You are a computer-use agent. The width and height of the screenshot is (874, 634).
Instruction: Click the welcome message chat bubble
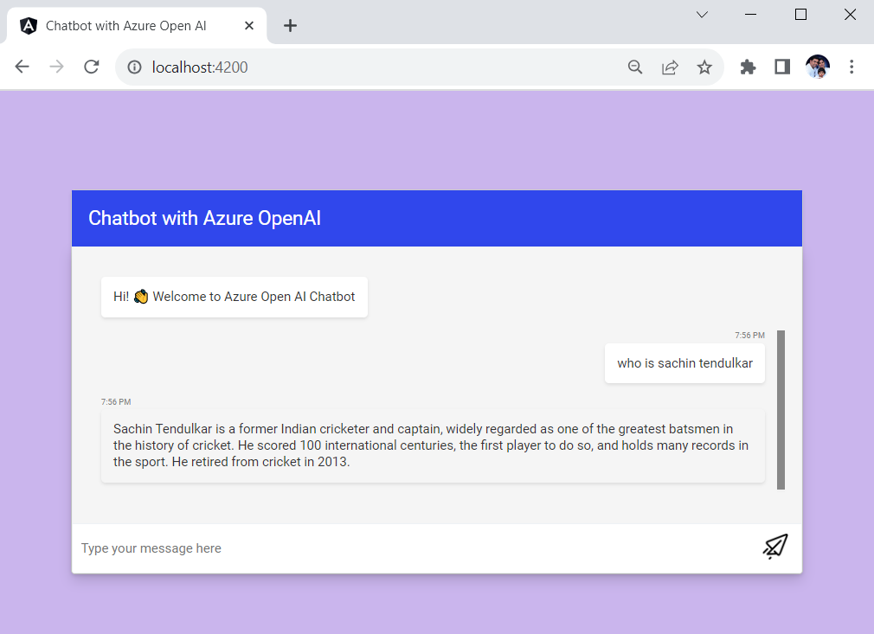coord(234,296)
